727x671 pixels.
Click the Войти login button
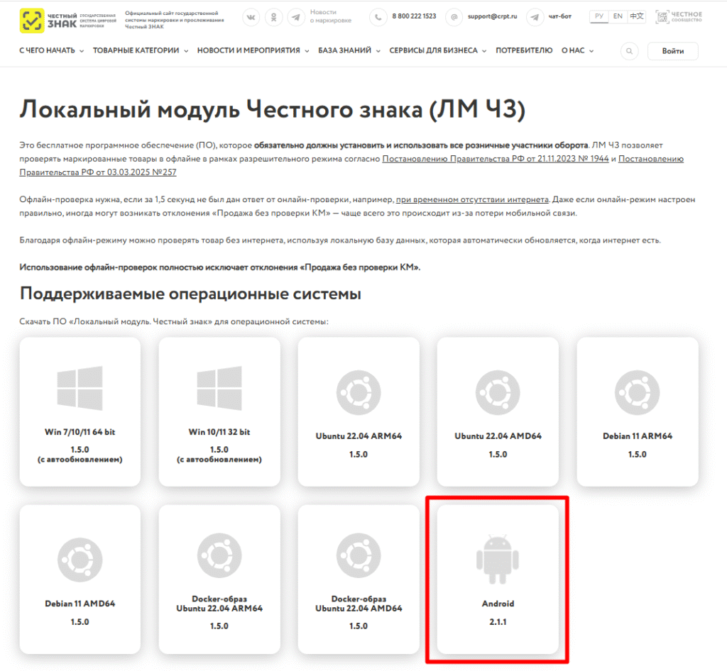click(x=673, y=51)
